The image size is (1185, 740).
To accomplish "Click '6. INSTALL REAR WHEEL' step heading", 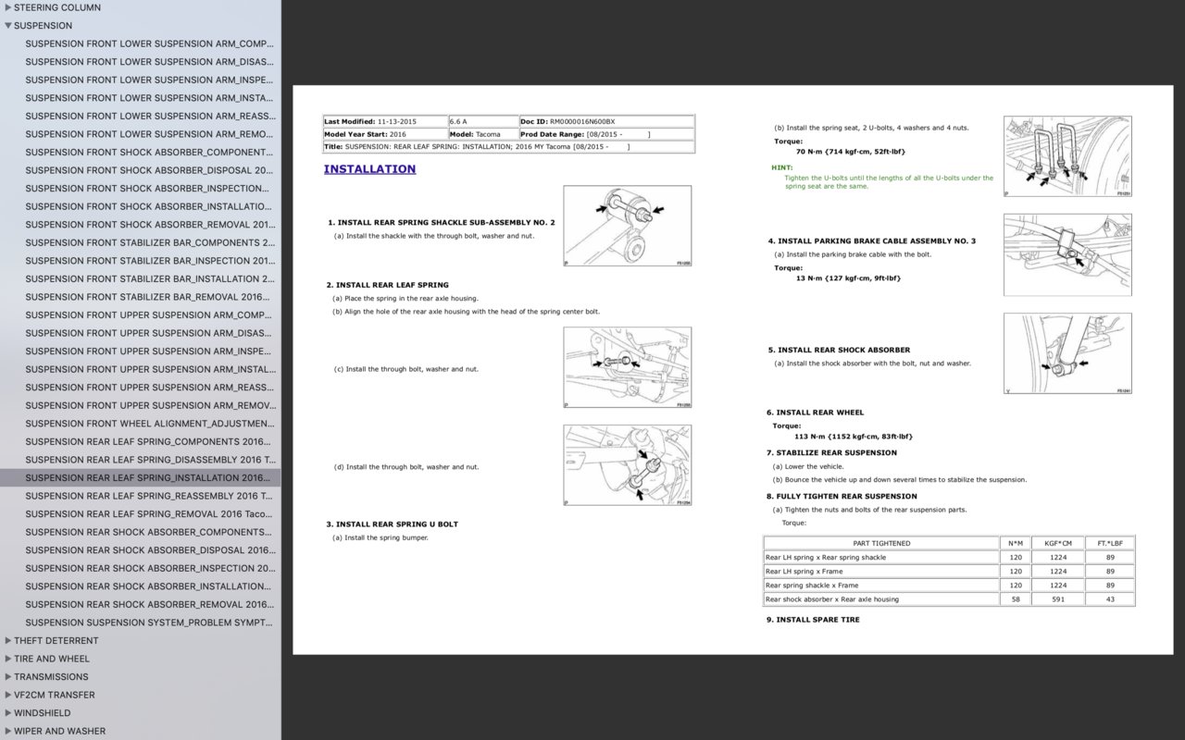I will [815, 413].
